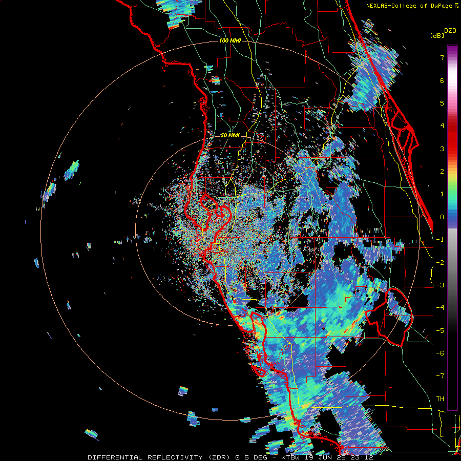
Task: Click the TH label on the color scale
Action: click(440, 399)
